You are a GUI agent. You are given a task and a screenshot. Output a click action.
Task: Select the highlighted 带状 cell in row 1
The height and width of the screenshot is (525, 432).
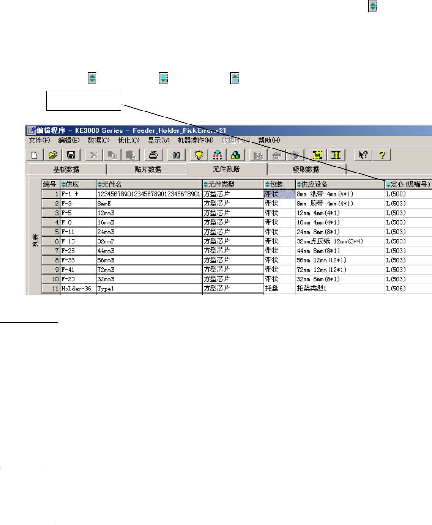click(x=280, y=194)
